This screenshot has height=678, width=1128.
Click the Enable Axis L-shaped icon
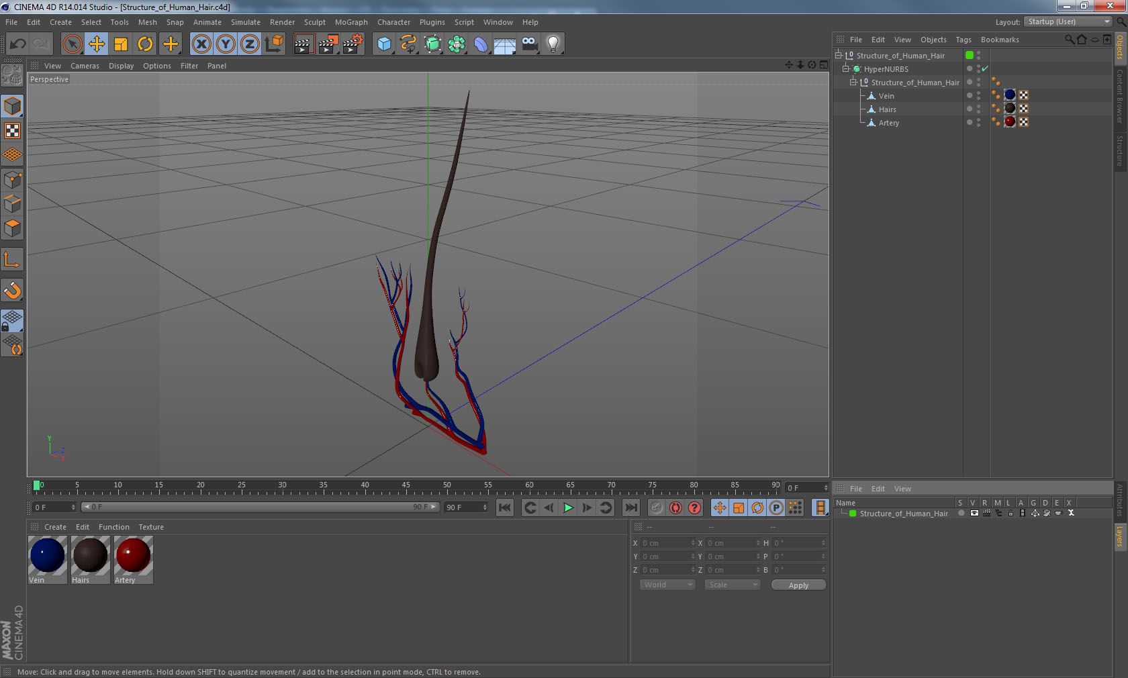12,259
